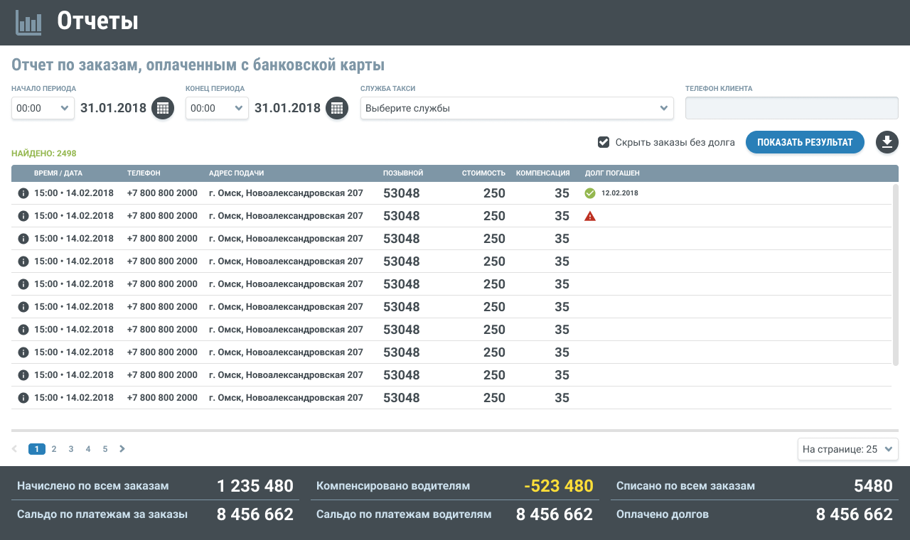Expand the end period time dropdown

click(217, 108)
